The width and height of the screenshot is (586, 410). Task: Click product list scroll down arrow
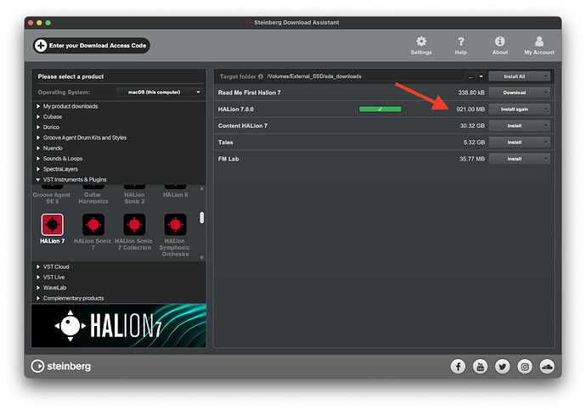[202, 258]
